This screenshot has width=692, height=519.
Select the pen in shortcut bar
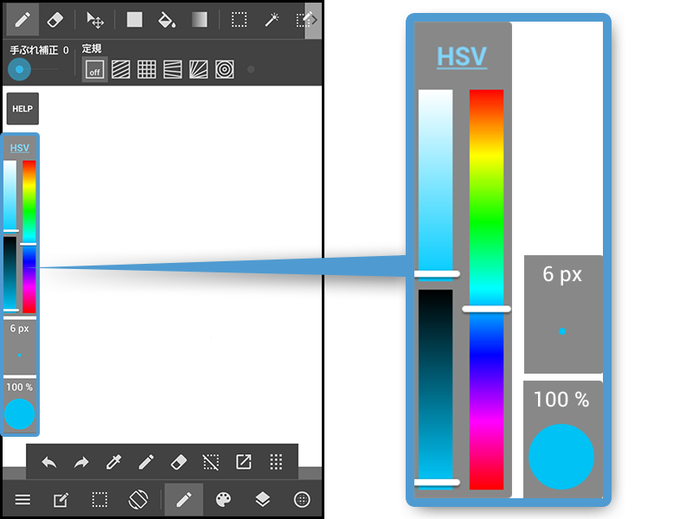coord(146,463)
